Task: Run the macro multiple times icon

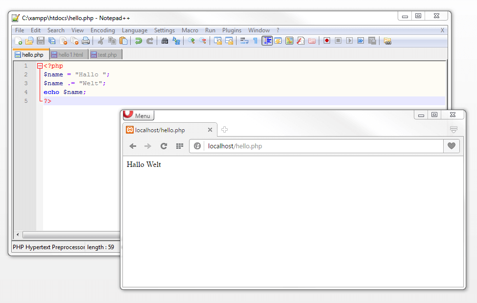Action: click(360, 41)
